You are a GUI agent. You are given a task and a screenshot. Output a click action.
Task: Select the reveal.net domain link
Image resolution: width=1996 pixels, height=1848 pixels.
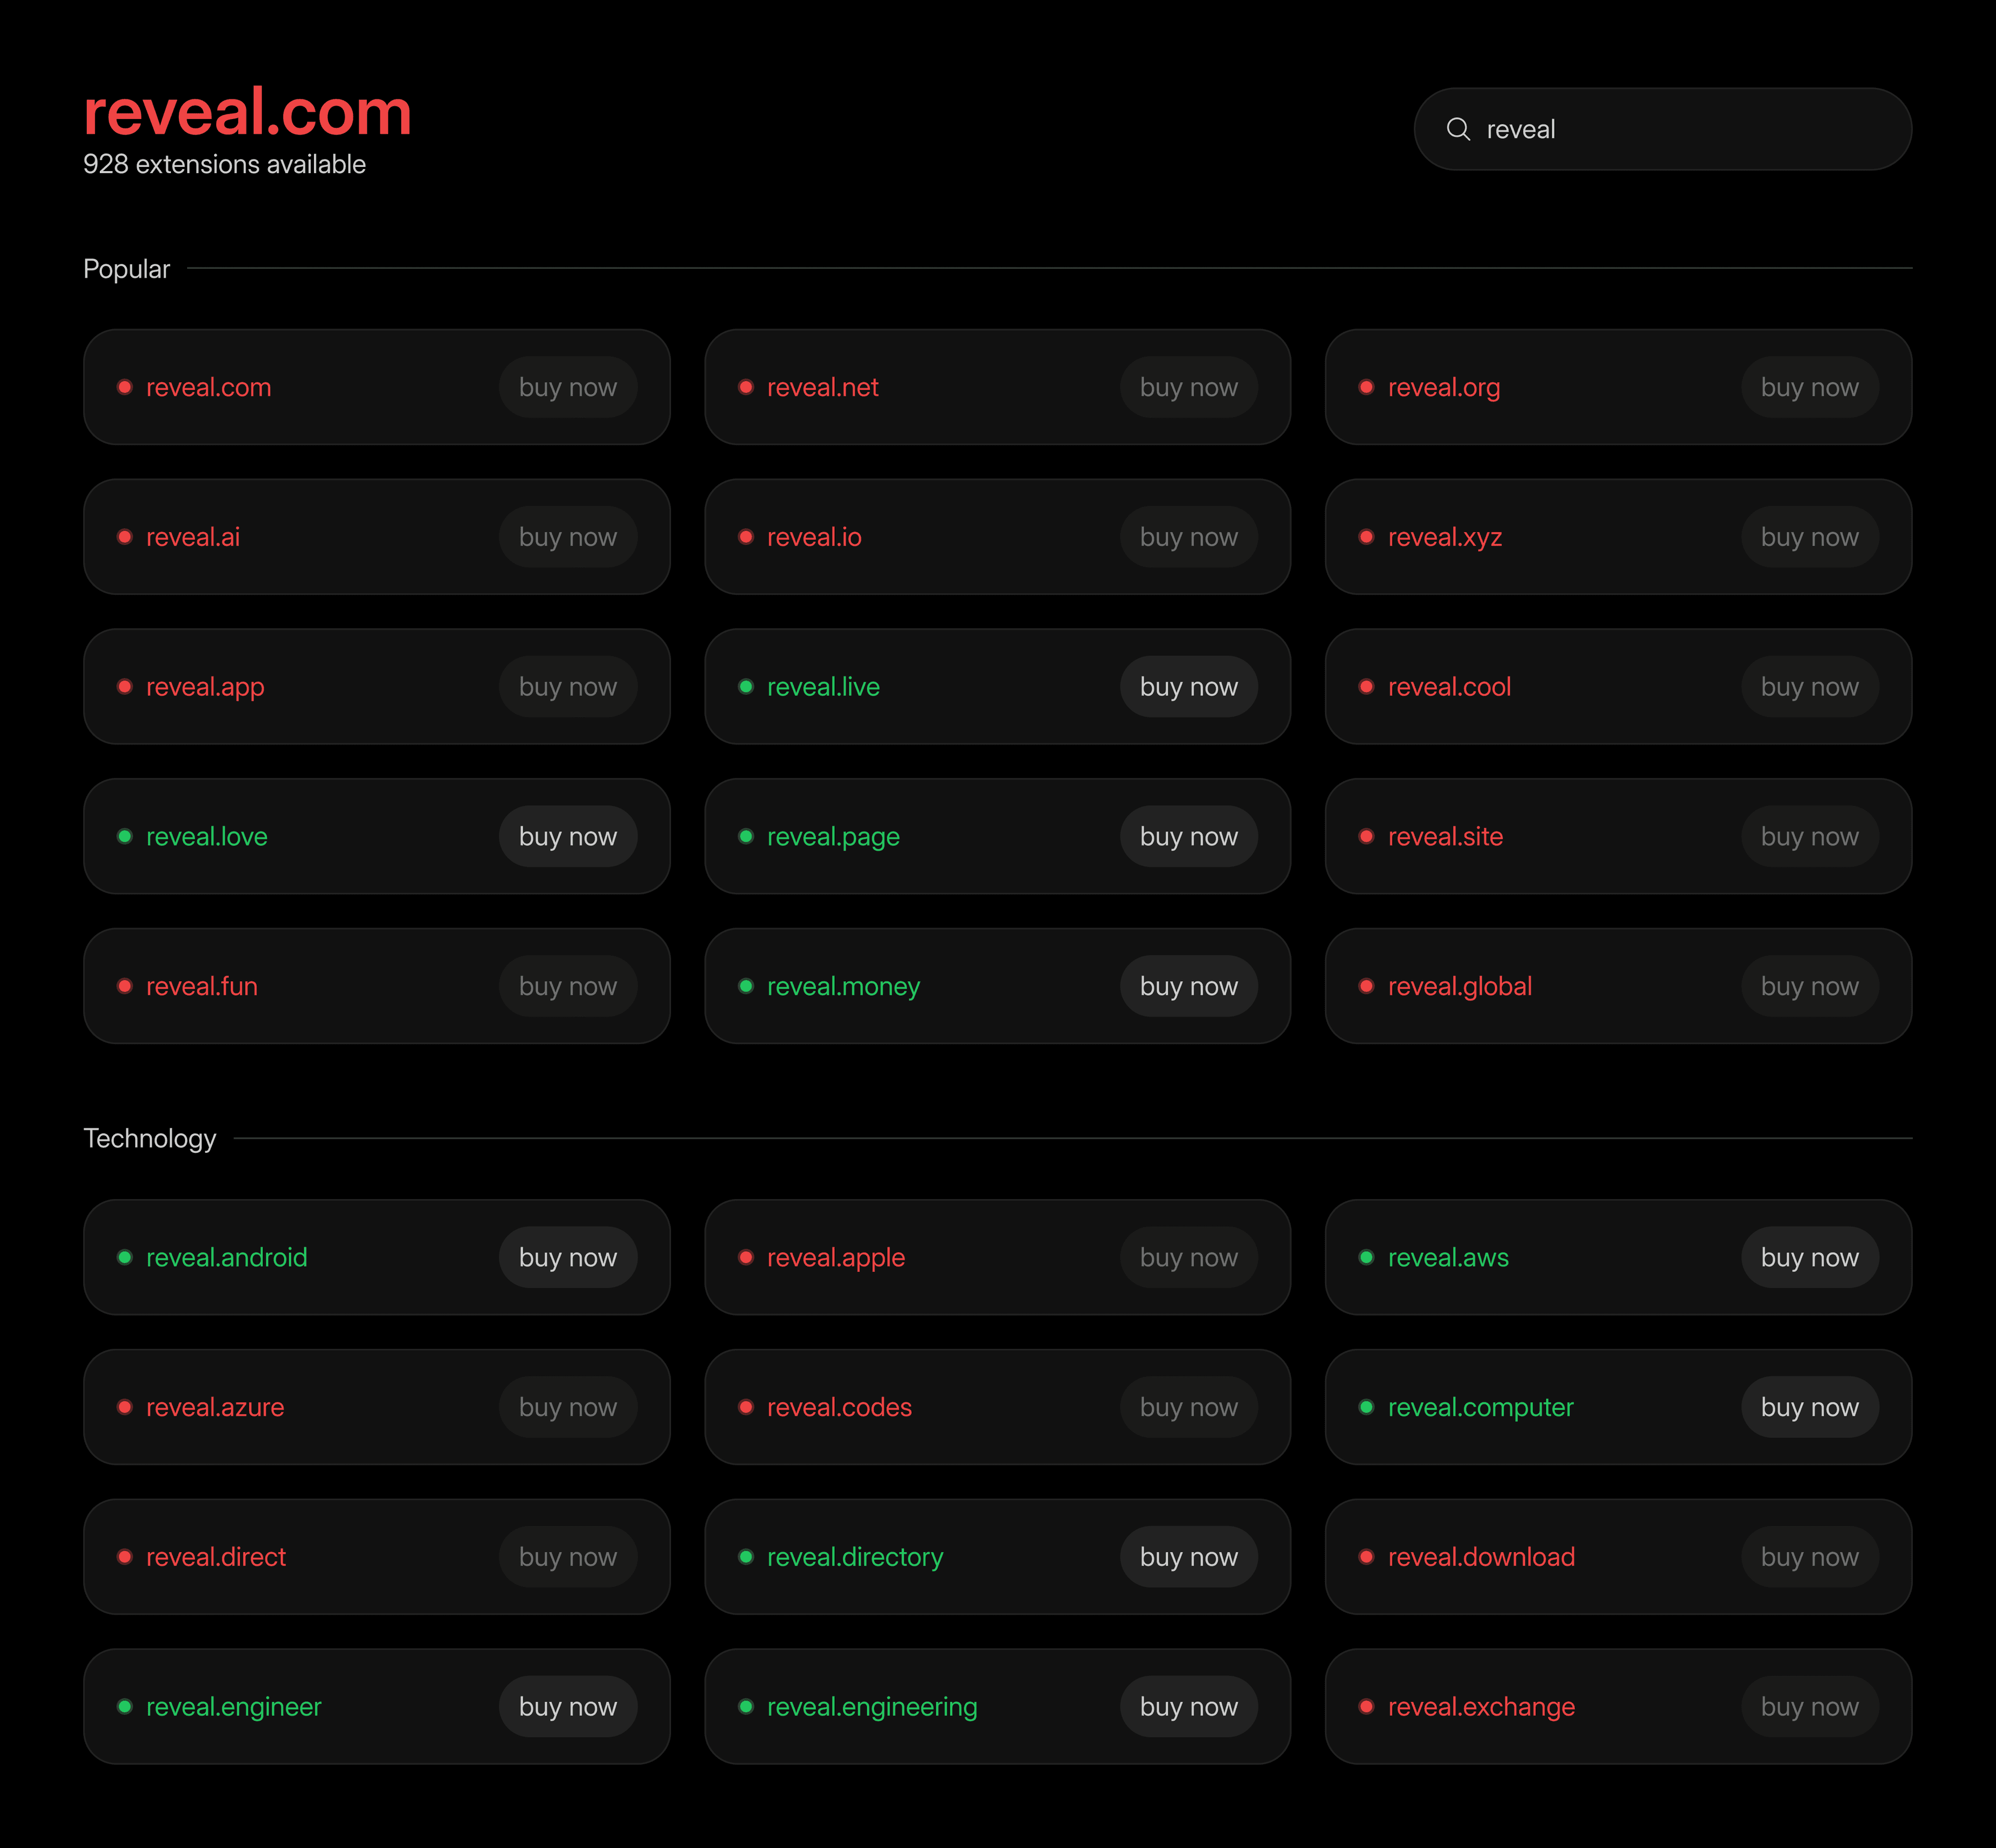(x=822, y=387)
